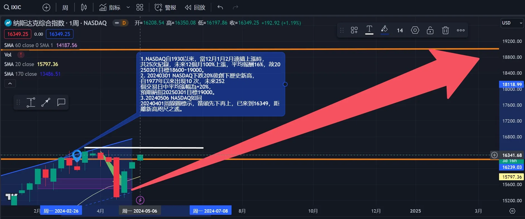Screen dimensions: 525x219
Task: Select the comment callout tool
Action: [x=61, y=102]
